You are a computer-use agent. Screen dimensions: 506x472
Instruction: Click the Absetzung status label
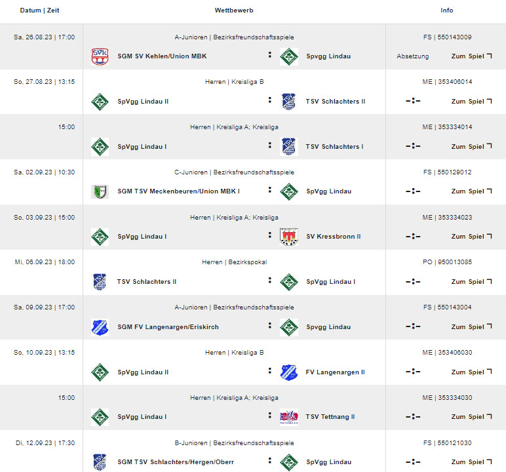[x=413, y=56]
